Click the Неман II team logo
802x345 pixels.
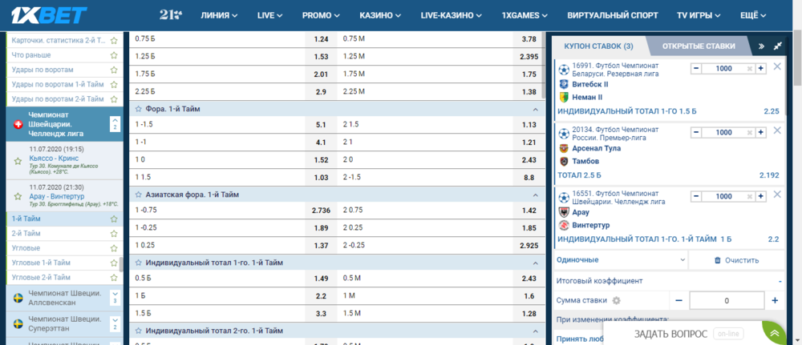coord(564,98)
